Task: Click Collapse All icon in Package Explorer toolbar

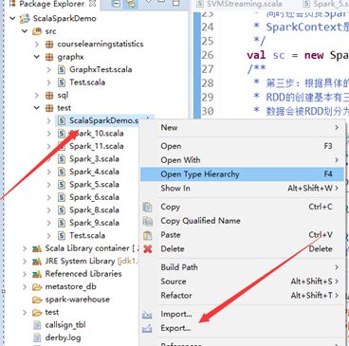Action: point(116,3)
